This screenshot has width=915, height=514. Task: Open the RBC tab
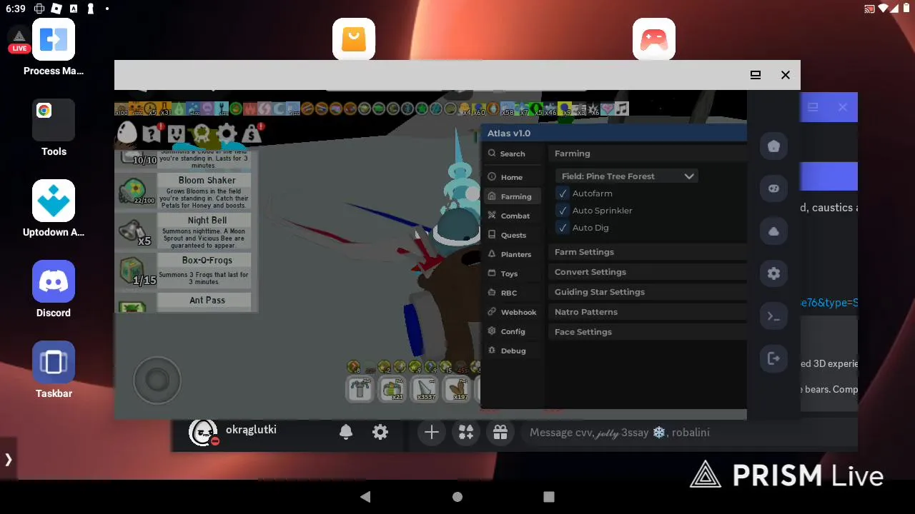[x=513, y=293]
